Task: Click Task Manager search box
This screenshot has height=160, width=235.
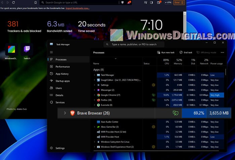Action: 134,45
